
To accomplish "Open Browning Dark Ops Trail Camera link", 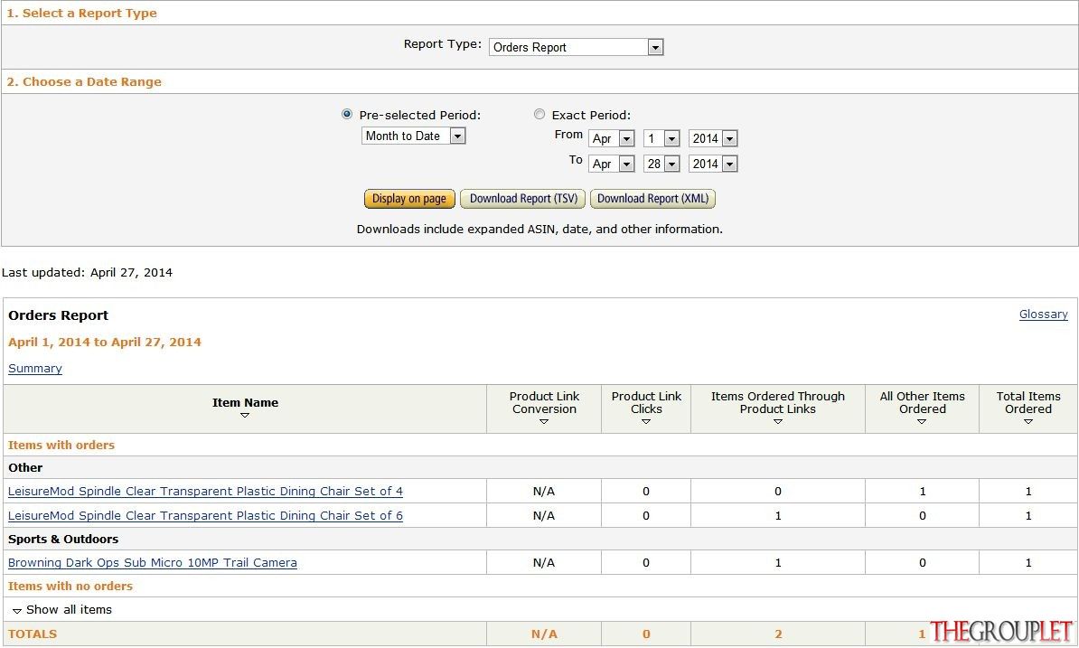I will [x=153, y=563].
